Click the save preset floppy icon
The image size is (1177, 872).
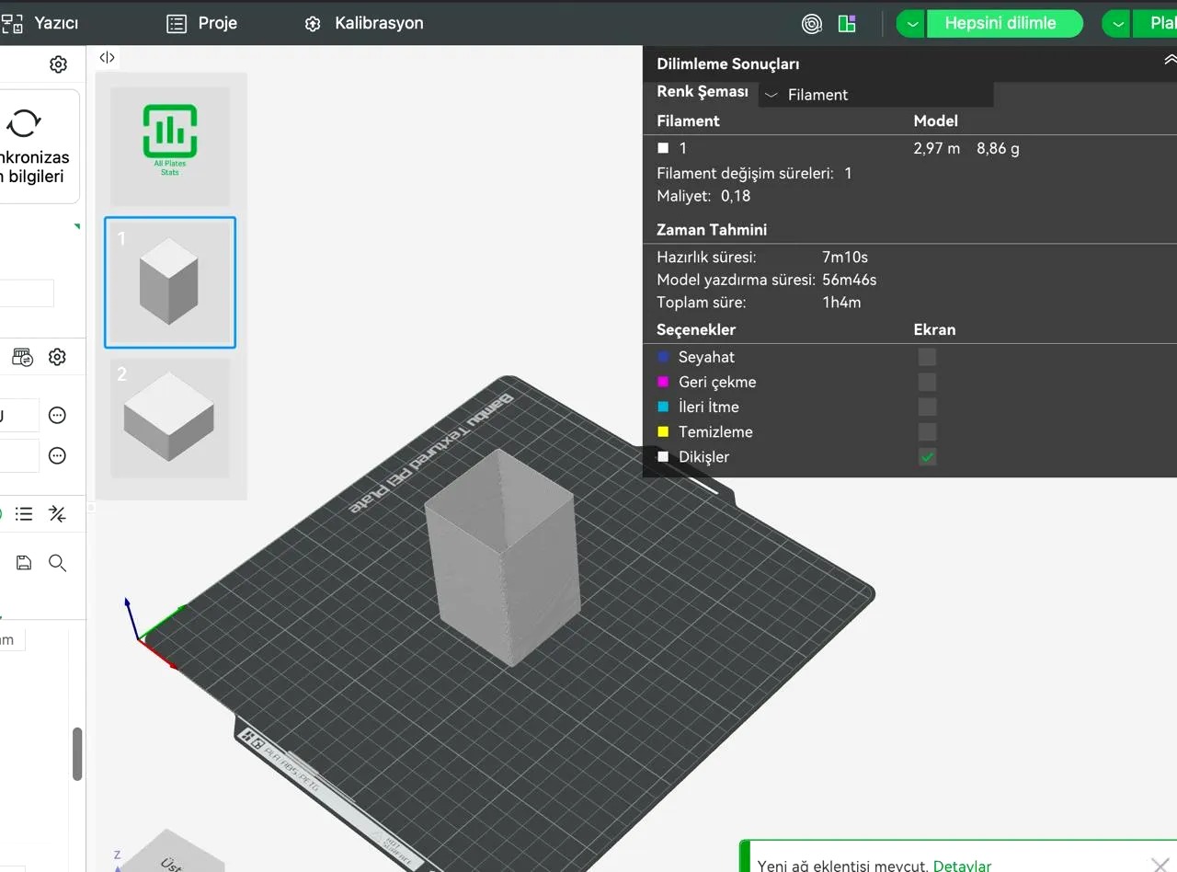coord(24,563)
